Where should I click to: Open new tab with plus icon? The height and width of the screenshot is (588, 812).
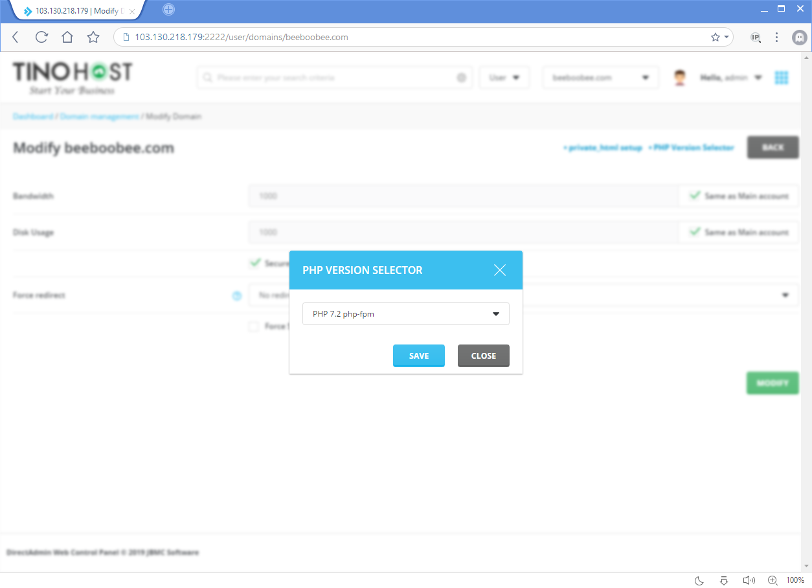pos(168,10)
